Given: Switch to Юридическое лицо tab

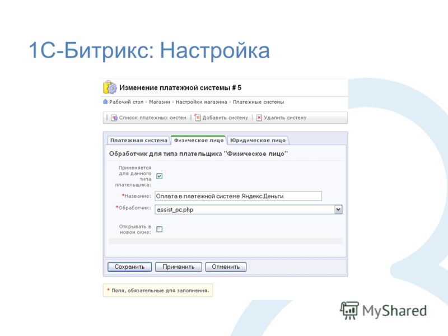Looking at the screenshot, I should click(258, 141).
